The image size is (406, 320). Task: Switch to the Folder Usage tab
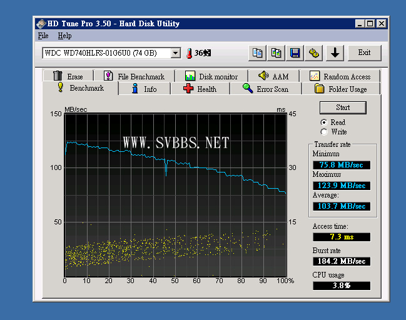pyautogui.click(x=340, y=89)
